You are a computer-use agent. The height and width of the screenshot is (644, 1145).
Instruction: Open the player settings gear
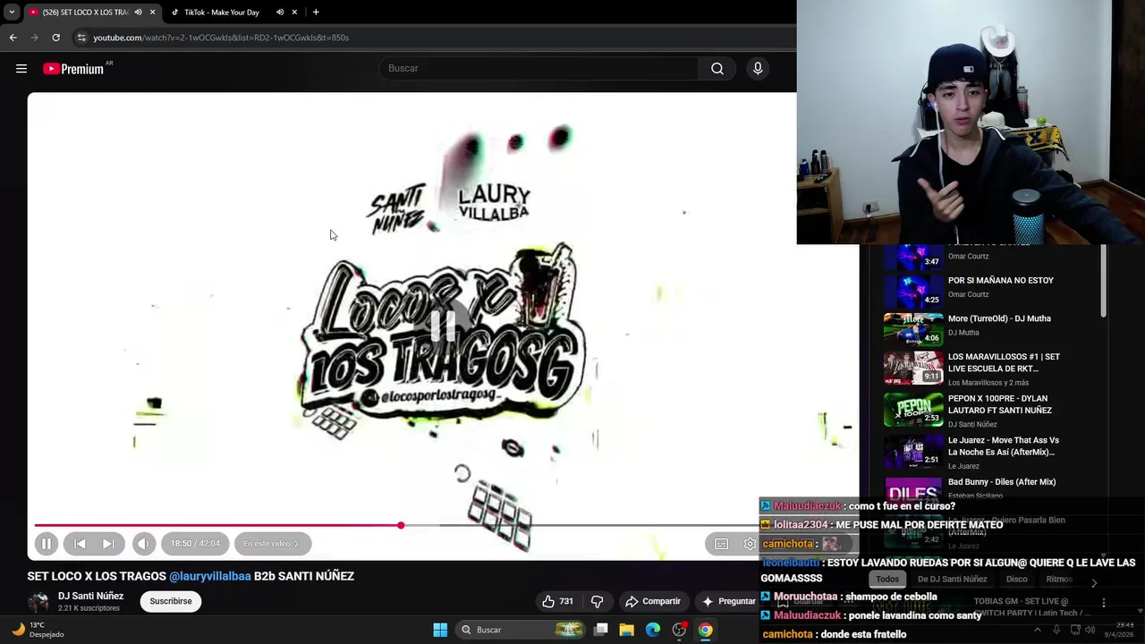click(x=750, y=544)
